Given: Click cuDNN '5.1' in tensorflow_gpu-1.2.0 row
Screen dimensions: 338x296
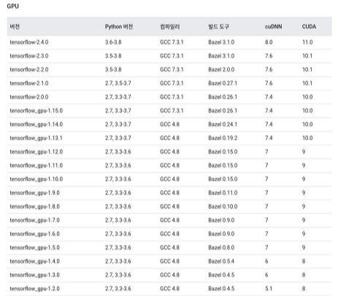Looking at the screenshot, I should 269,289.
